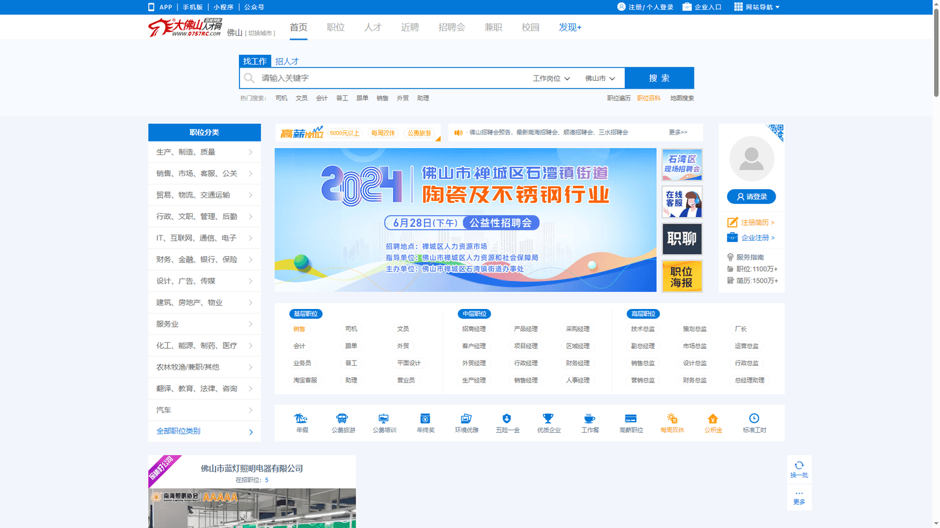Open the 佛山市 city dropdown
Viewport: 940px width, 528px height.
pyautogui.click(x=600, y=78)
